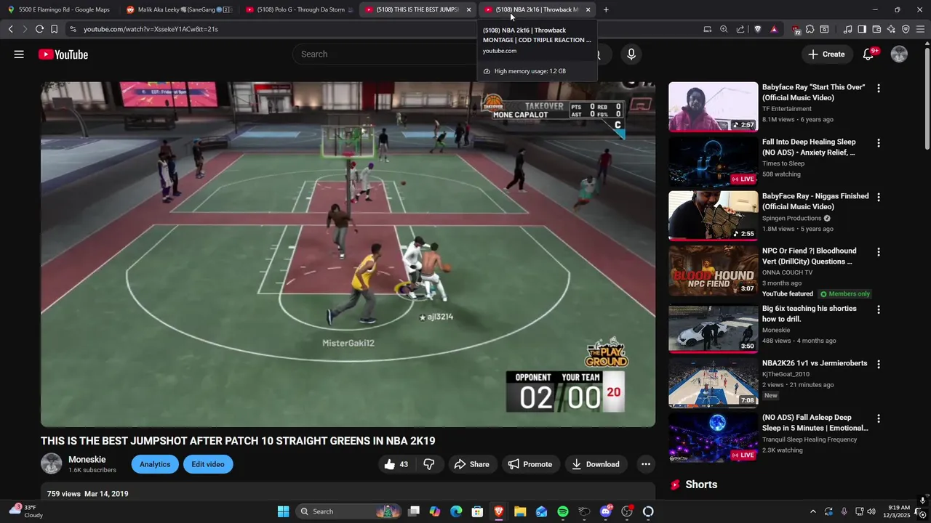Click the Create button

826,54
